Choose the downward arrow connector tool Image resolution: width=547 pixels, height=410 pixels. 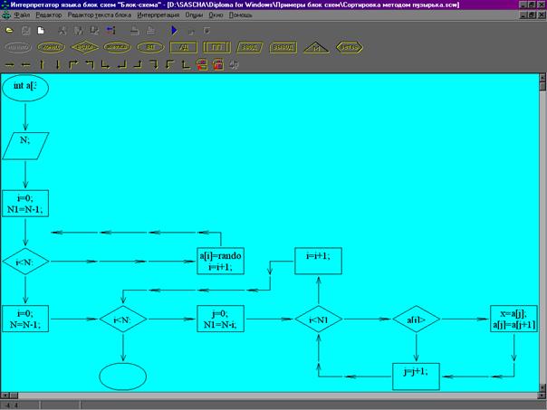coord(56,64)
